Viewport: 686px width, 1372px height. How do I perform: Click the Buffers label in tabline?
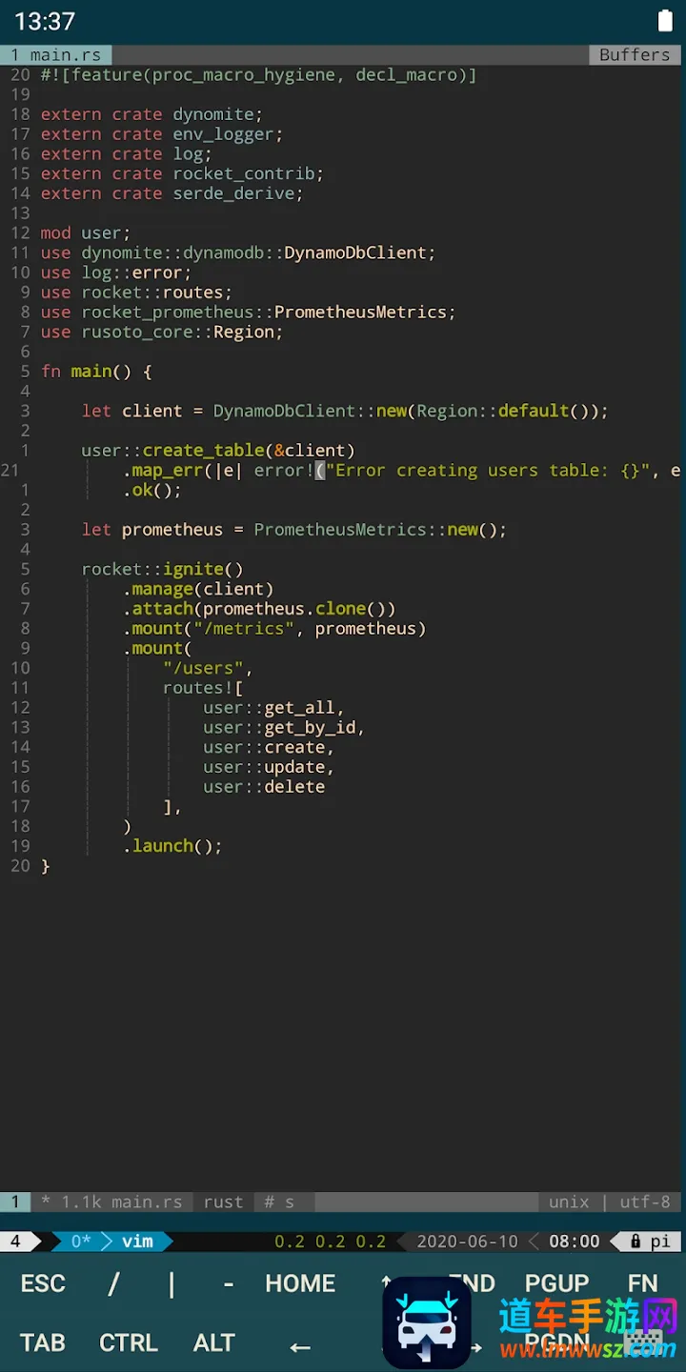pyautogui.click(x=635, y=55)
